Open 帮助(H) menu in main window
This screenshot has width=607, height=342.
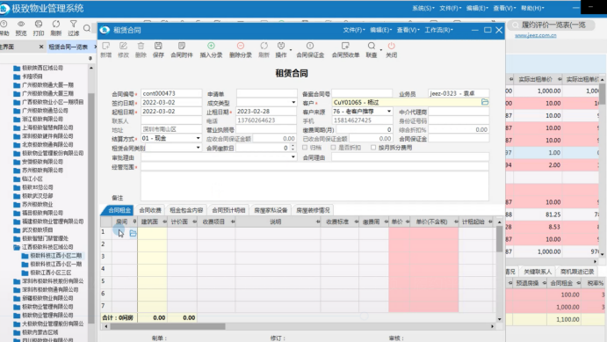point(532,8)
